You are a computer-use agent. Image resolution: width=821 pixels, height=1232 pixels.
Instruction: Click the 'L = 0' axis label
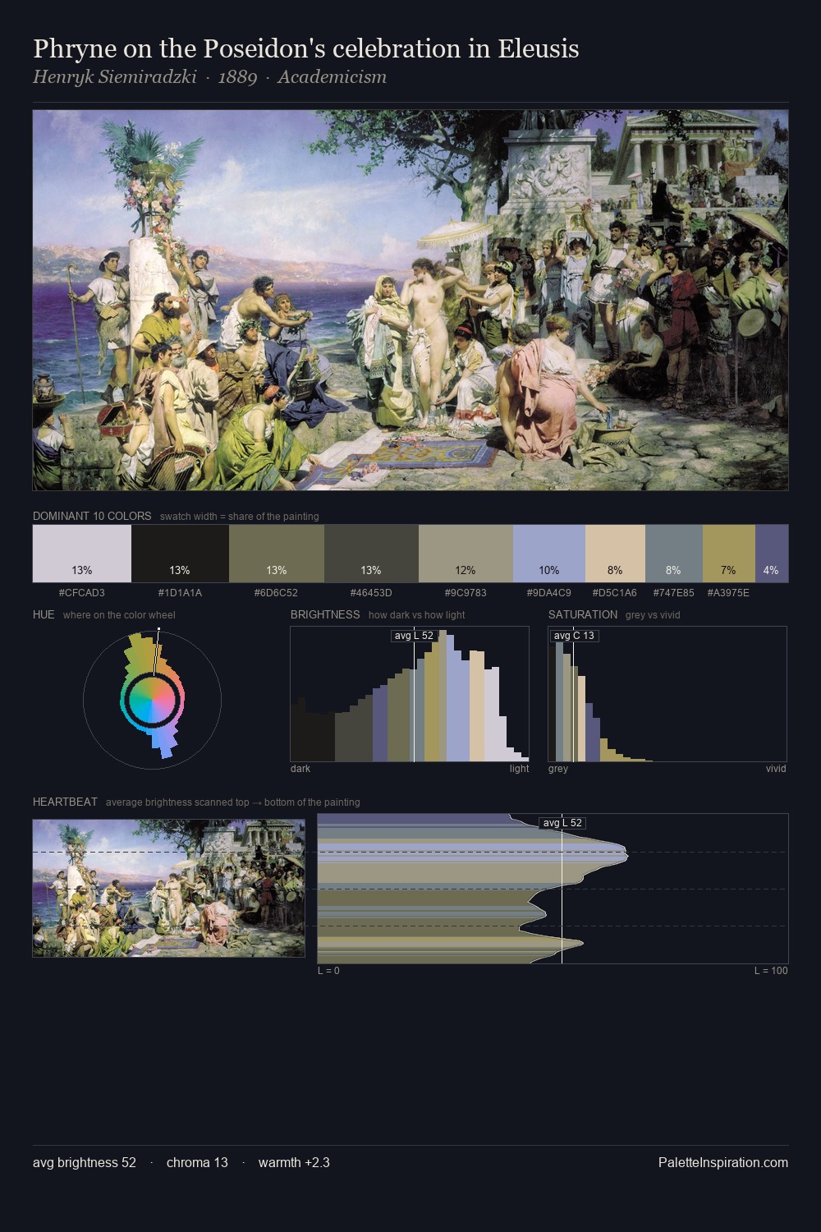328,971
